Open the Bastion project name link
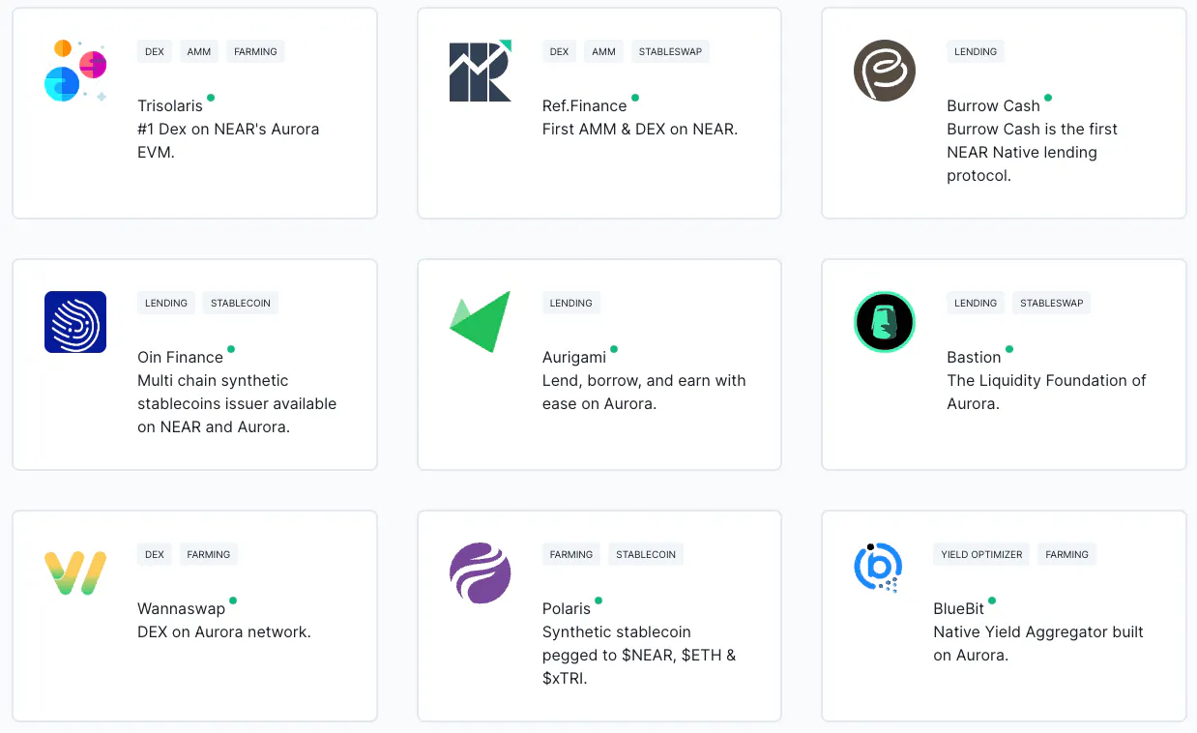 pyautogui.click(x=974, y=358)
